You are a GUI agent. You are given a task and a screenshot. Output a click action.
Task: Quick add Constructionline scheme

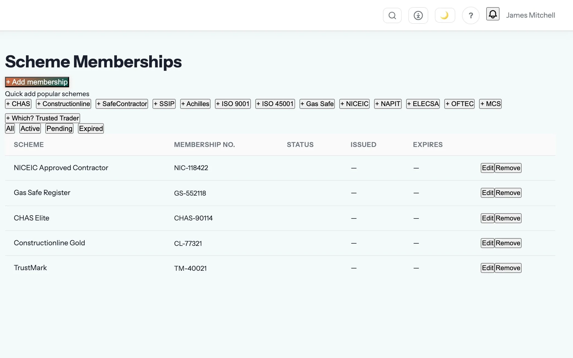point(64,104)
